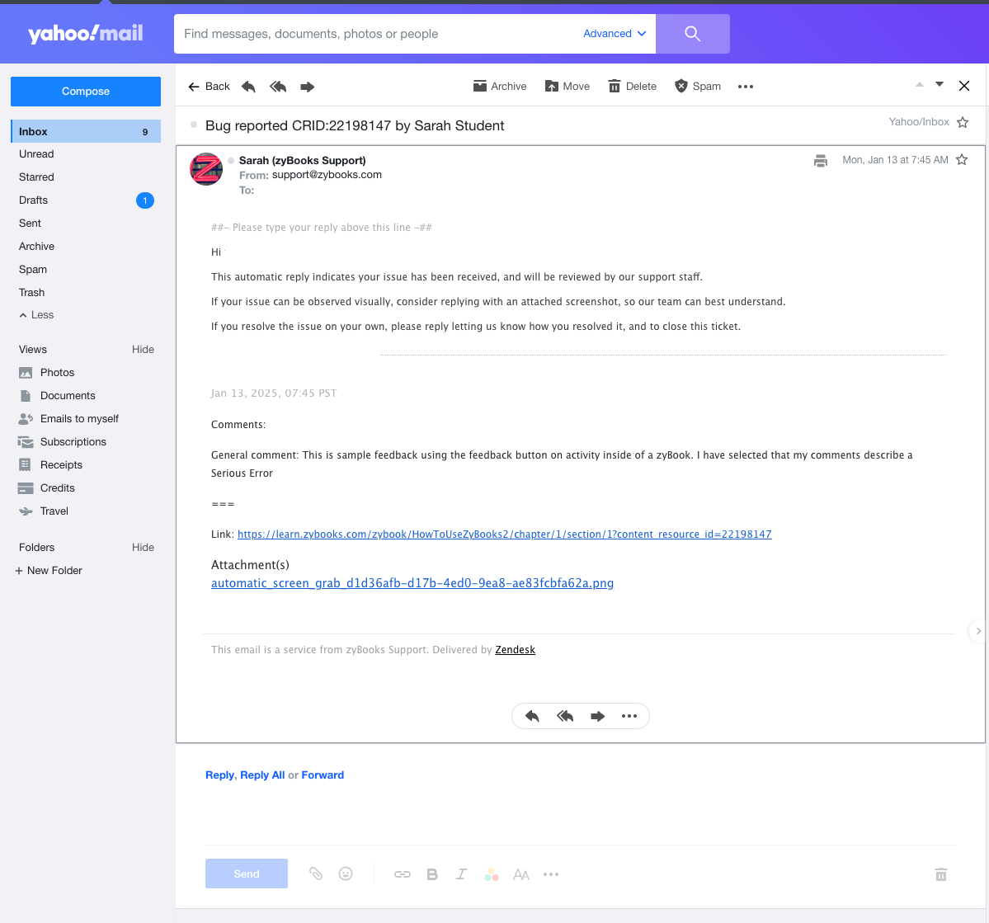Viewport: 989px width, 923px height.
Task: Click the Forward text link
Action: coord(323,775)
